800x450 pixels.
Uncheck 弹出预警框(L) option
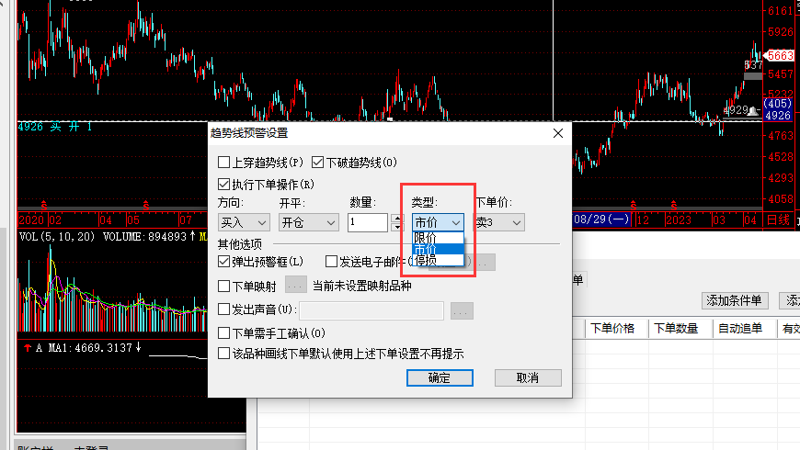[x=223, y=262]
